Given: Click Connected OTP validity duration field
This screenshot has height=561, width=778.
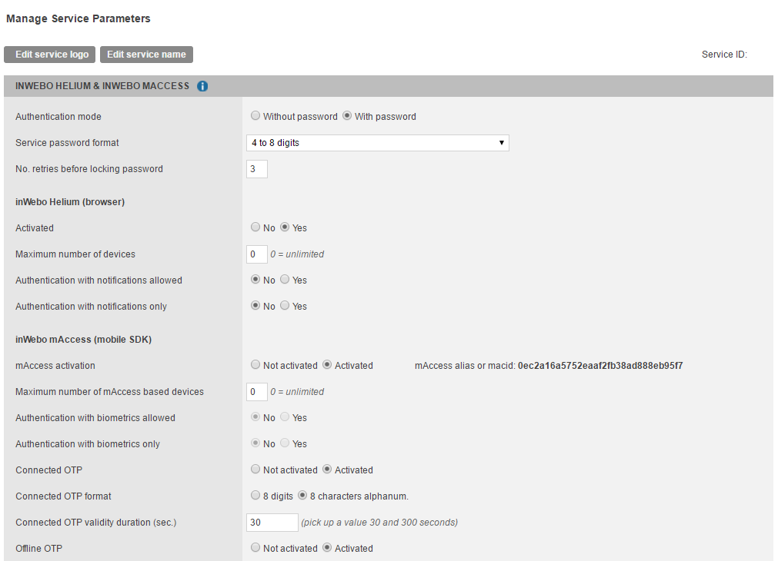Looking at the screenshot, I should coord(272,523).
